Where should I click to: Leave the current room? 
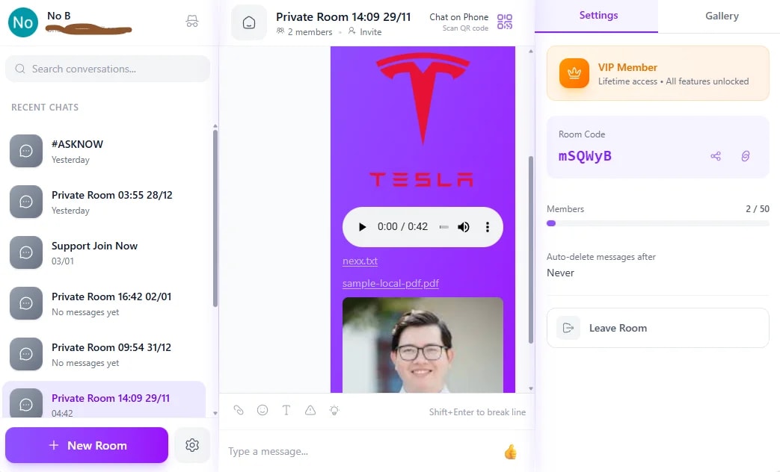(x=657, y=327)
